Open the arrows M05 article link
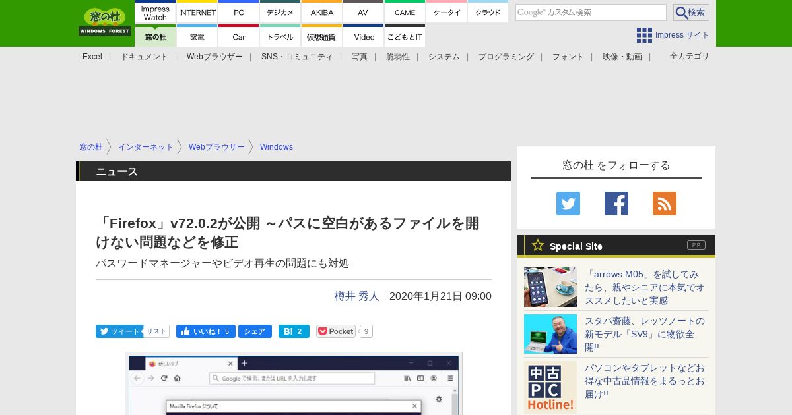This screenshot has height=415, width=792. click(645, 287)
